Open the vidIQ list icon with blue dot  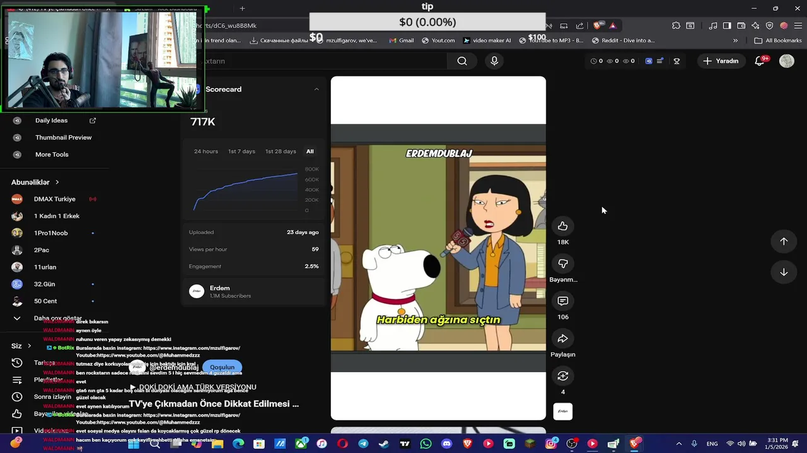660,61
